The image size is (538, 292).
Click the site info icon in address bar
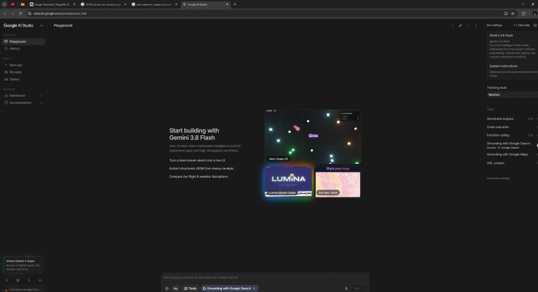29,13
